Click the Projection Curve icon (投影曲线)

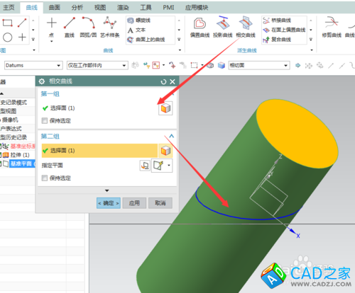coord(222,24)
